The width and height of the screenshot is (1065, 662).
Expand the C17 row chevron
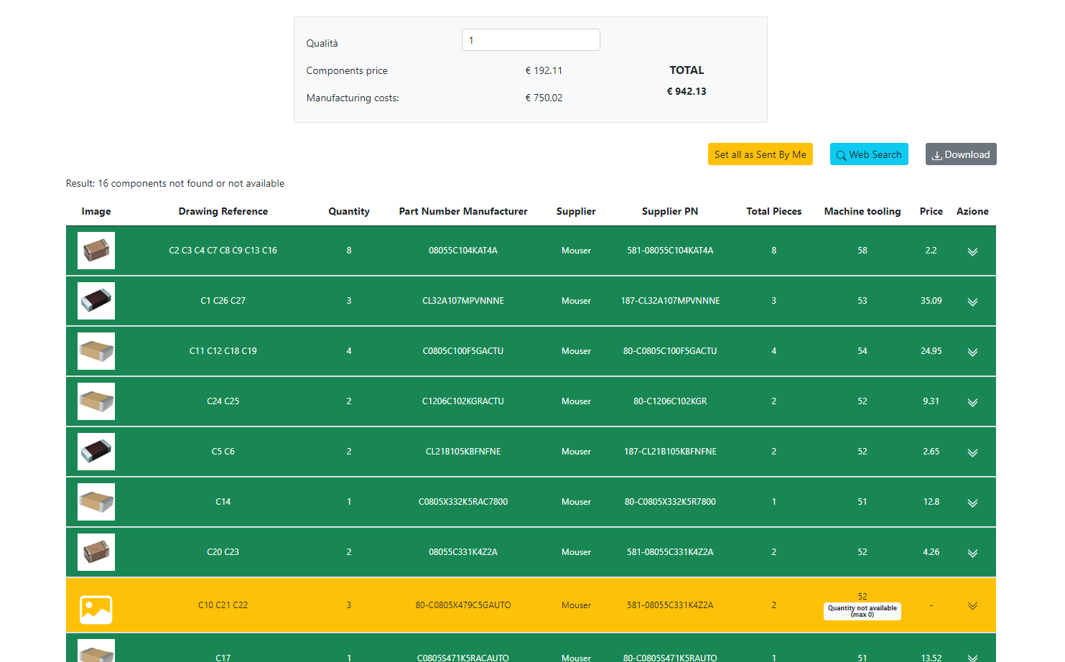coord(972,658)
